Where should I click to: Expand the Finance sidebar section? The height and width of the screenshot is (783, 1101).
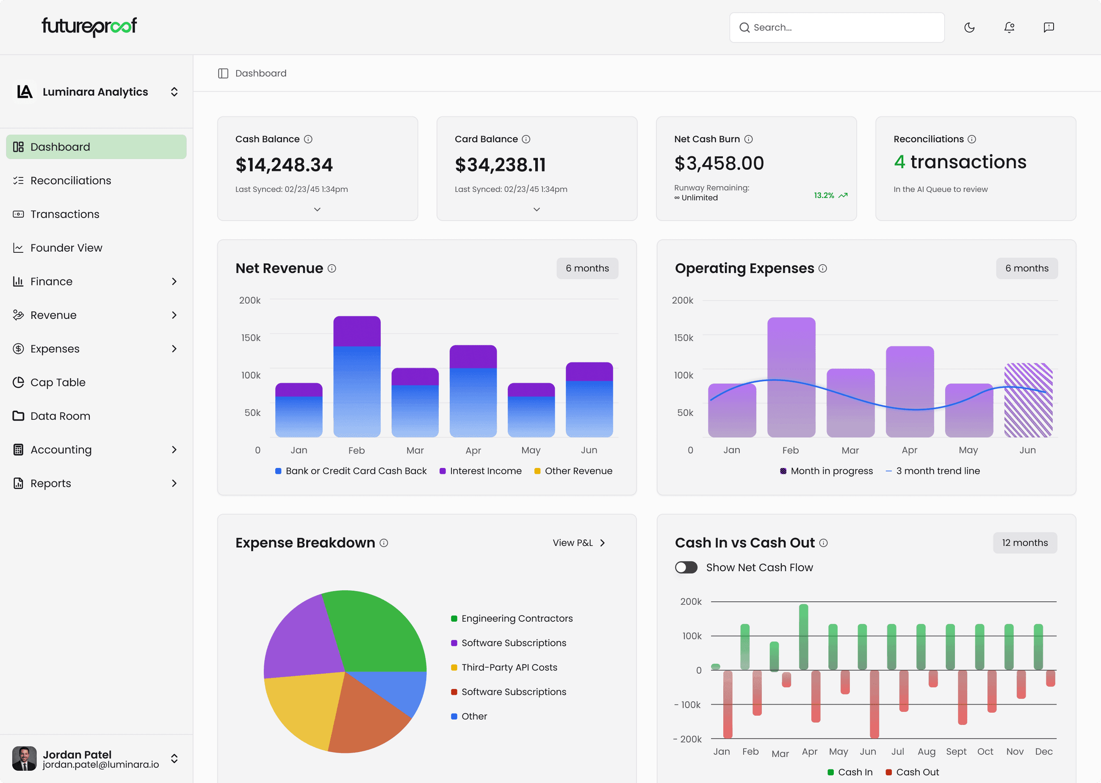[174, 281]
